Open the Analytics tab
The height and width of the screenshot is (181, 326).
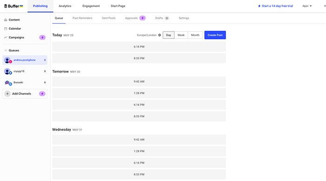tap(65, 6)
